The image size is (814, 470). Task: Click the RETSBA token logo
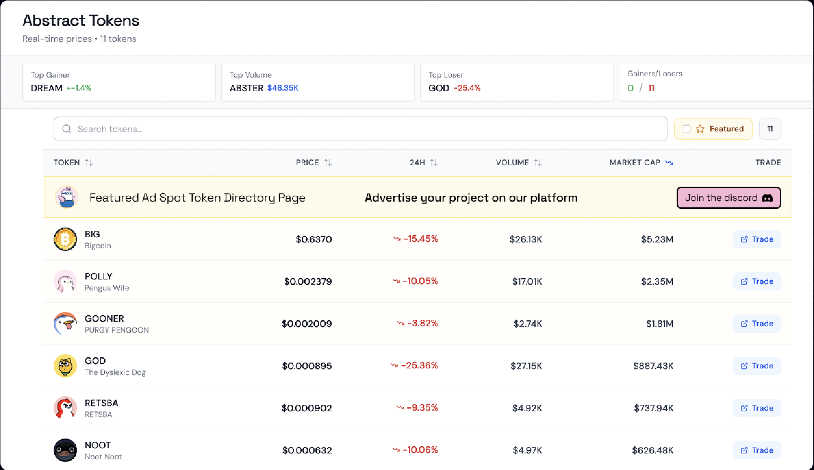click(65, 408)
